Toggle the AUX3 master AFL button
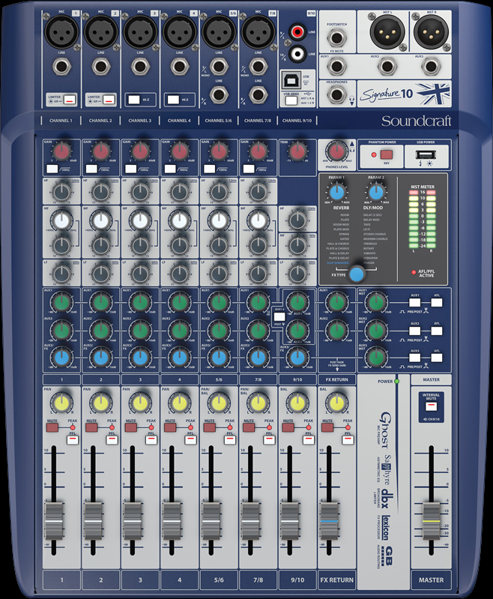The width and height of the screenshot is (493, 599). pyautogui.click(x=437, y=358)
